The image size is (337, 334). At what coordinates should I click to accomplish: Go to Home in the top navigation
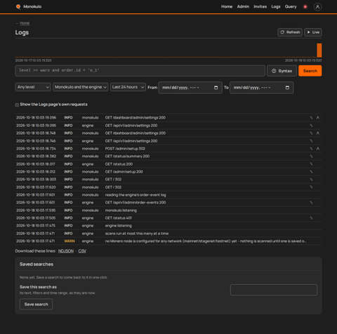click(227, 7)
